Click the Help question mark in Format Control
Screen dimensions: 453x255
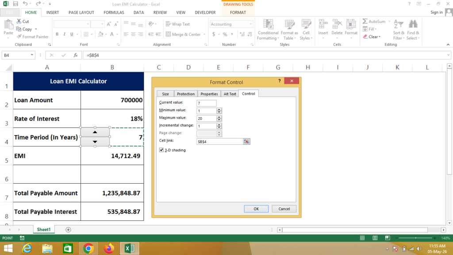280,81
